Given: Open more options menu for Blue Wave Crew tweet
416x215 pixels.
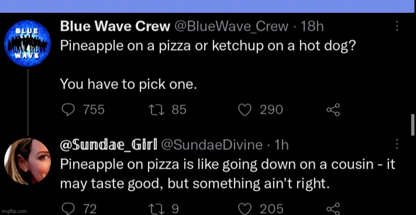Looking at the screenshot, I should pos(397,26).
